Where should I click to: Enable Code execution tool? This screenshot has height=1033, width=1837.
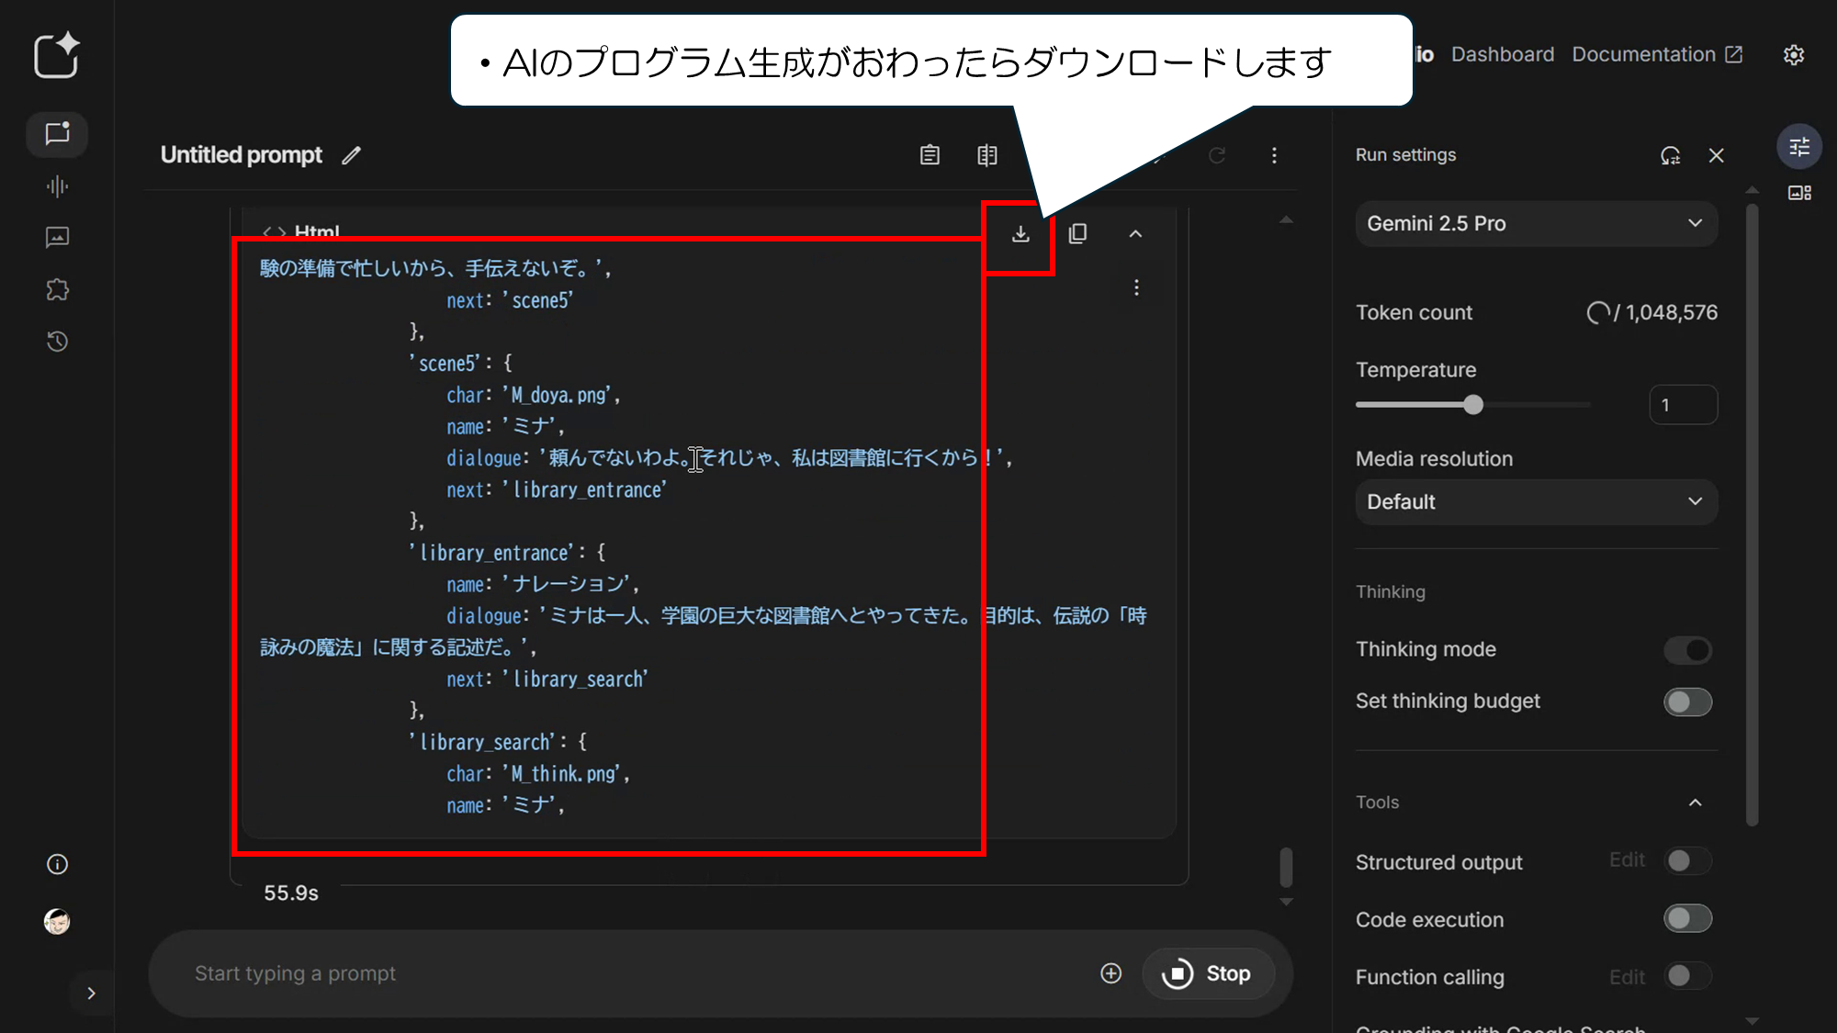1687,919
